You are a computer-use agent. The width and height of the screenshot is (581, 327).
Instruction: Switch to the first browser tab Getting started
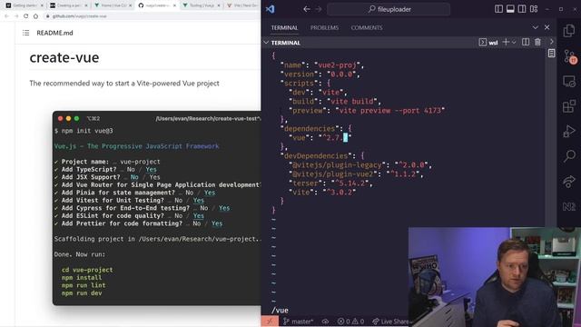click(25, 5)
